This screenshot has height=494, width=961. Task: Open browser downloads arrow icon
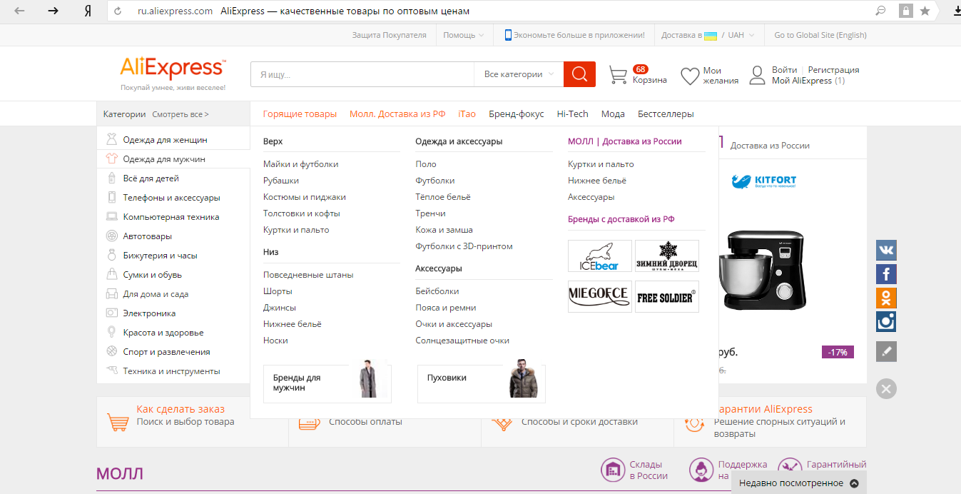pyautogui.click(x=957, y=11)
